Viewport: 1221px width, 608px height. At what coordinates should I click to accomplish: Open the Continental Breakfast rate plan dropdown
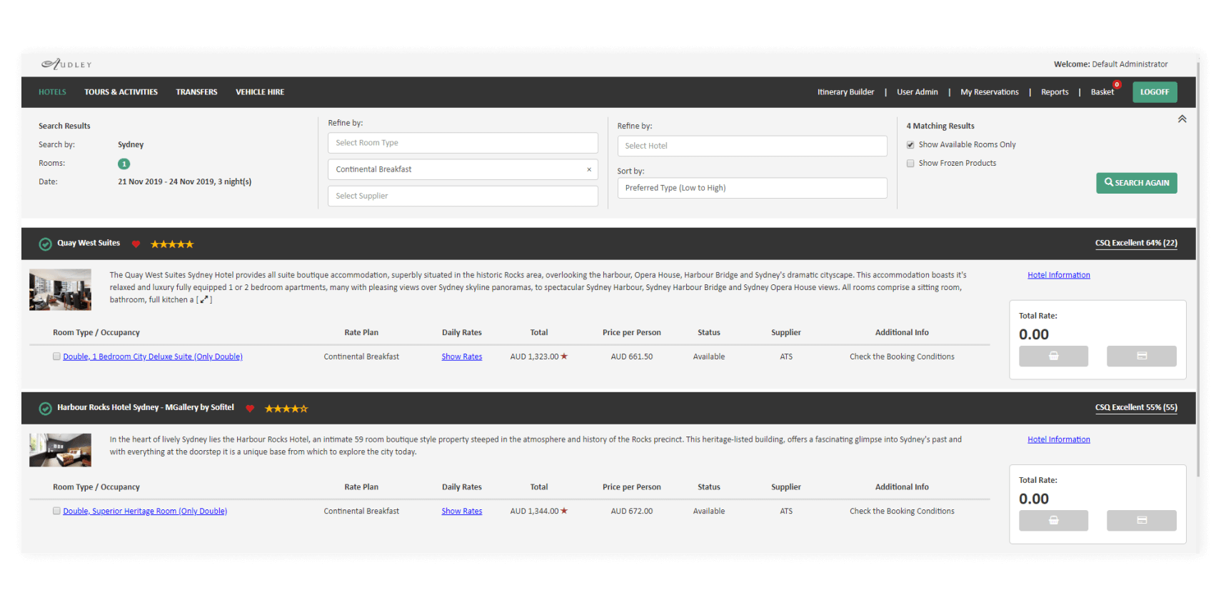tap(463, 169)
